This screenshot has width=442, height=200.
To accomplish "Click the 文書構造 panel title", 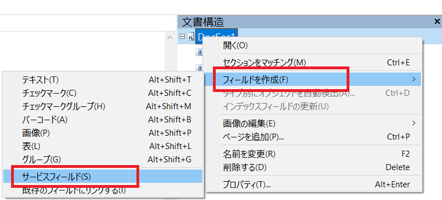I will (203, 22).
